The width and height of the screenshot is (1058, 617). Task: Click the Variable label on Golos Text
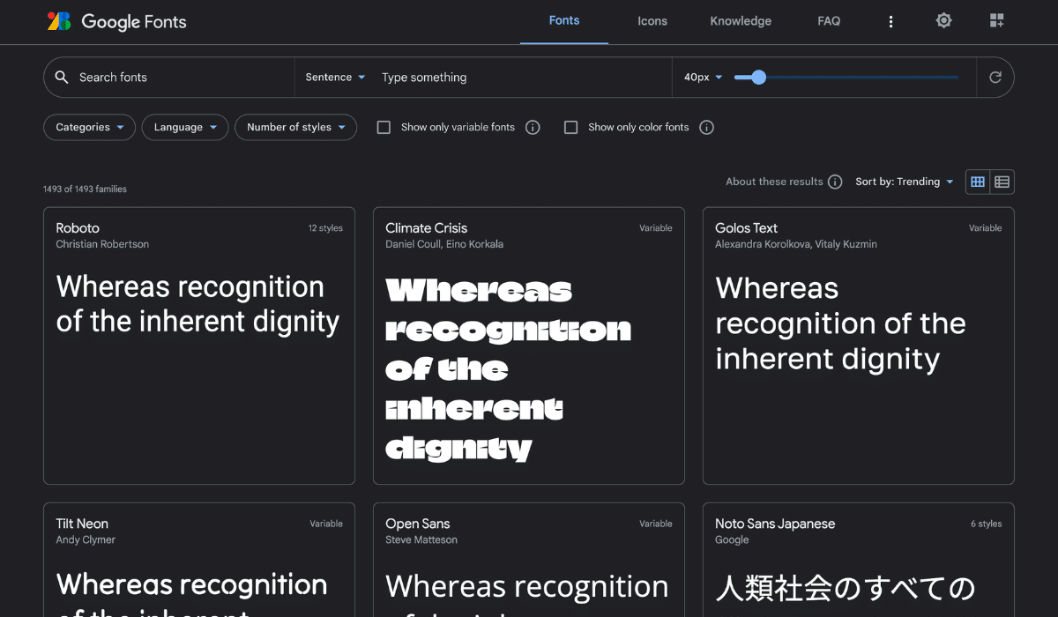986,228
